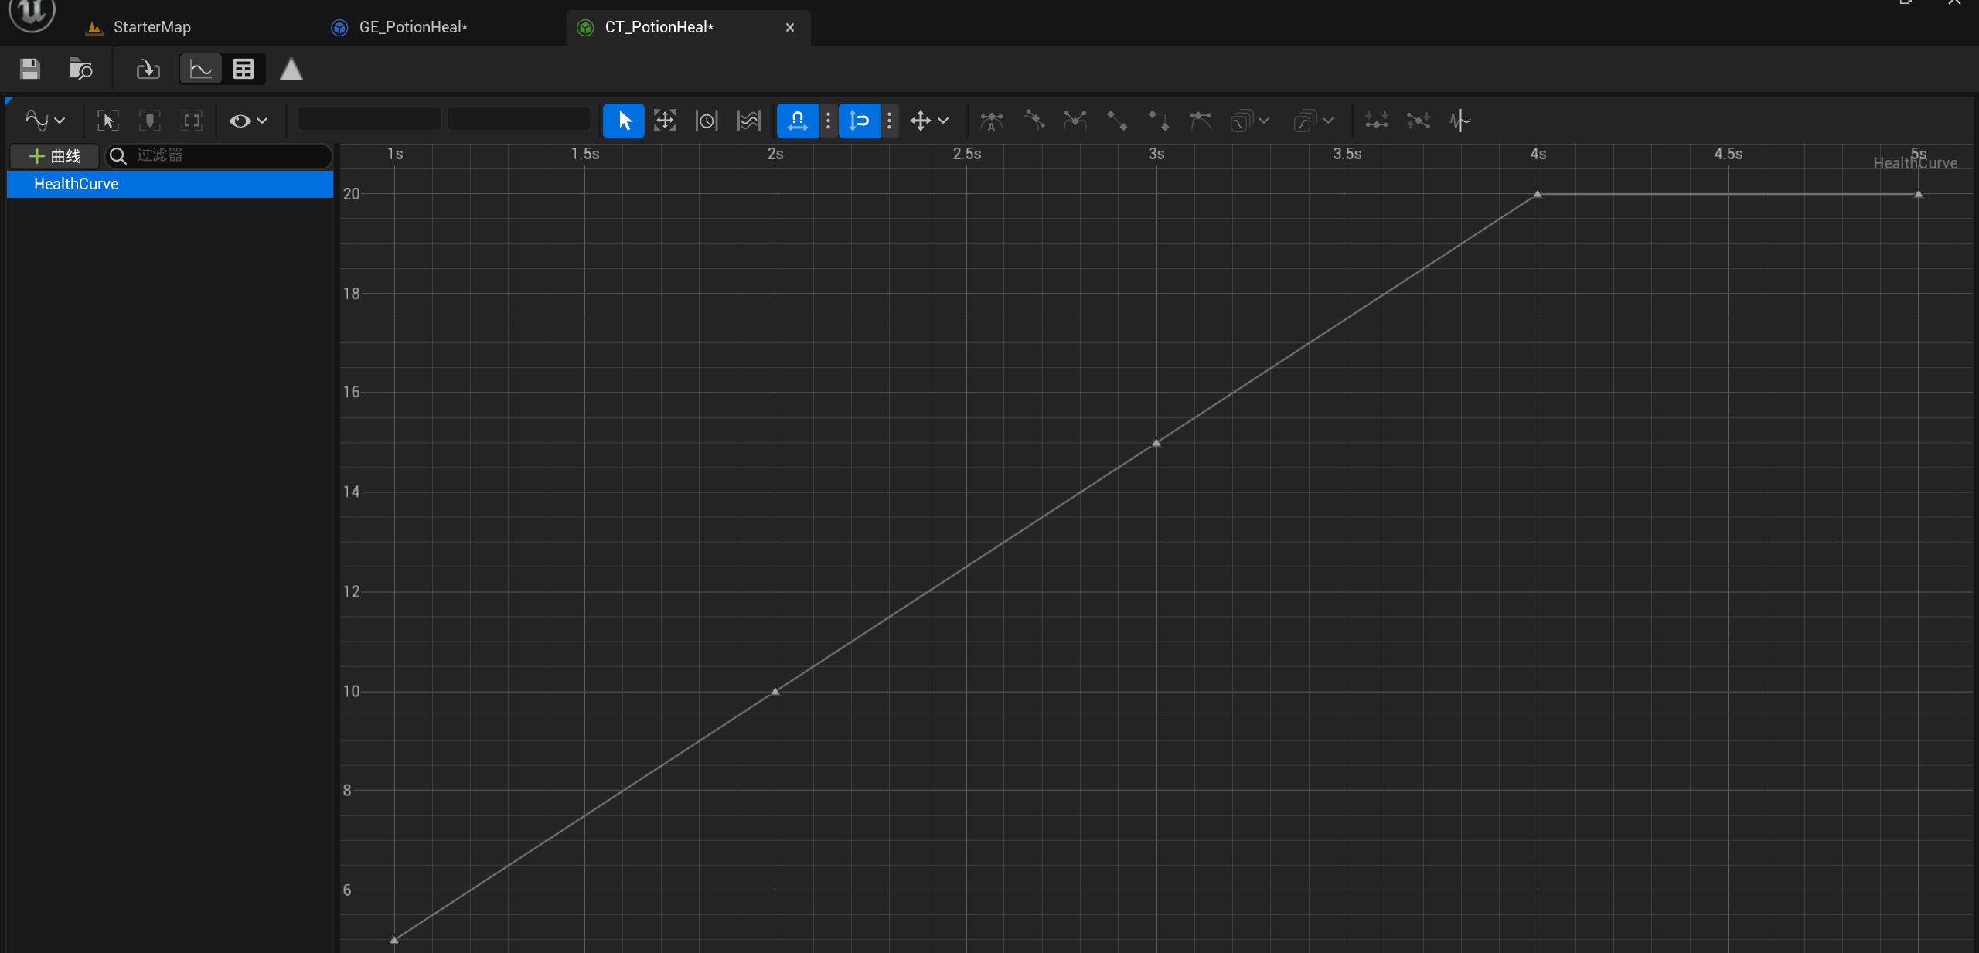Toggle value axis snapping
This screenshot has width=1979, height=953.
[859, 121]
